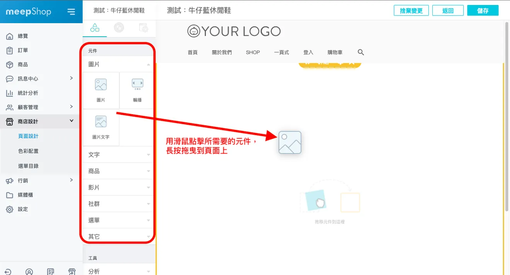Screen dimensions: 510x275
Task: Switch to the page settings tab icon
Action: [x=143, y=28]
